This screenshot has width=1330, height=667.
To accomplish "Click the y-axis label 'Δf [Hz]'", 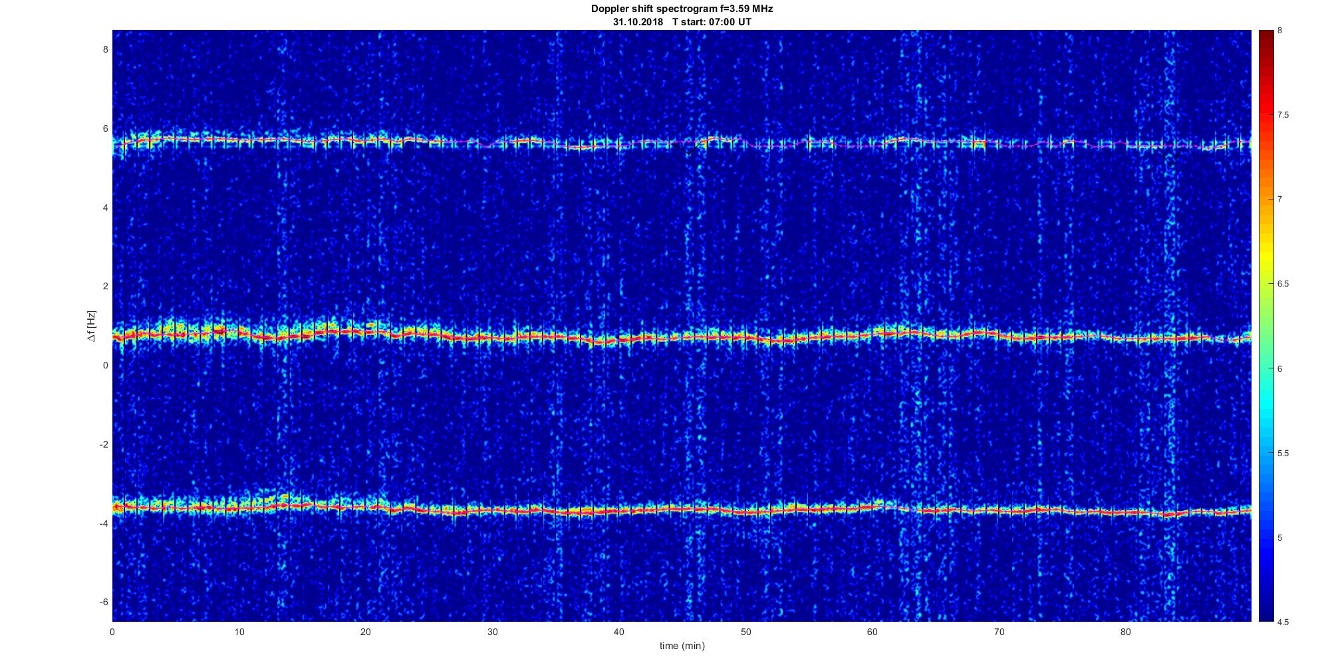I will 92,326.
